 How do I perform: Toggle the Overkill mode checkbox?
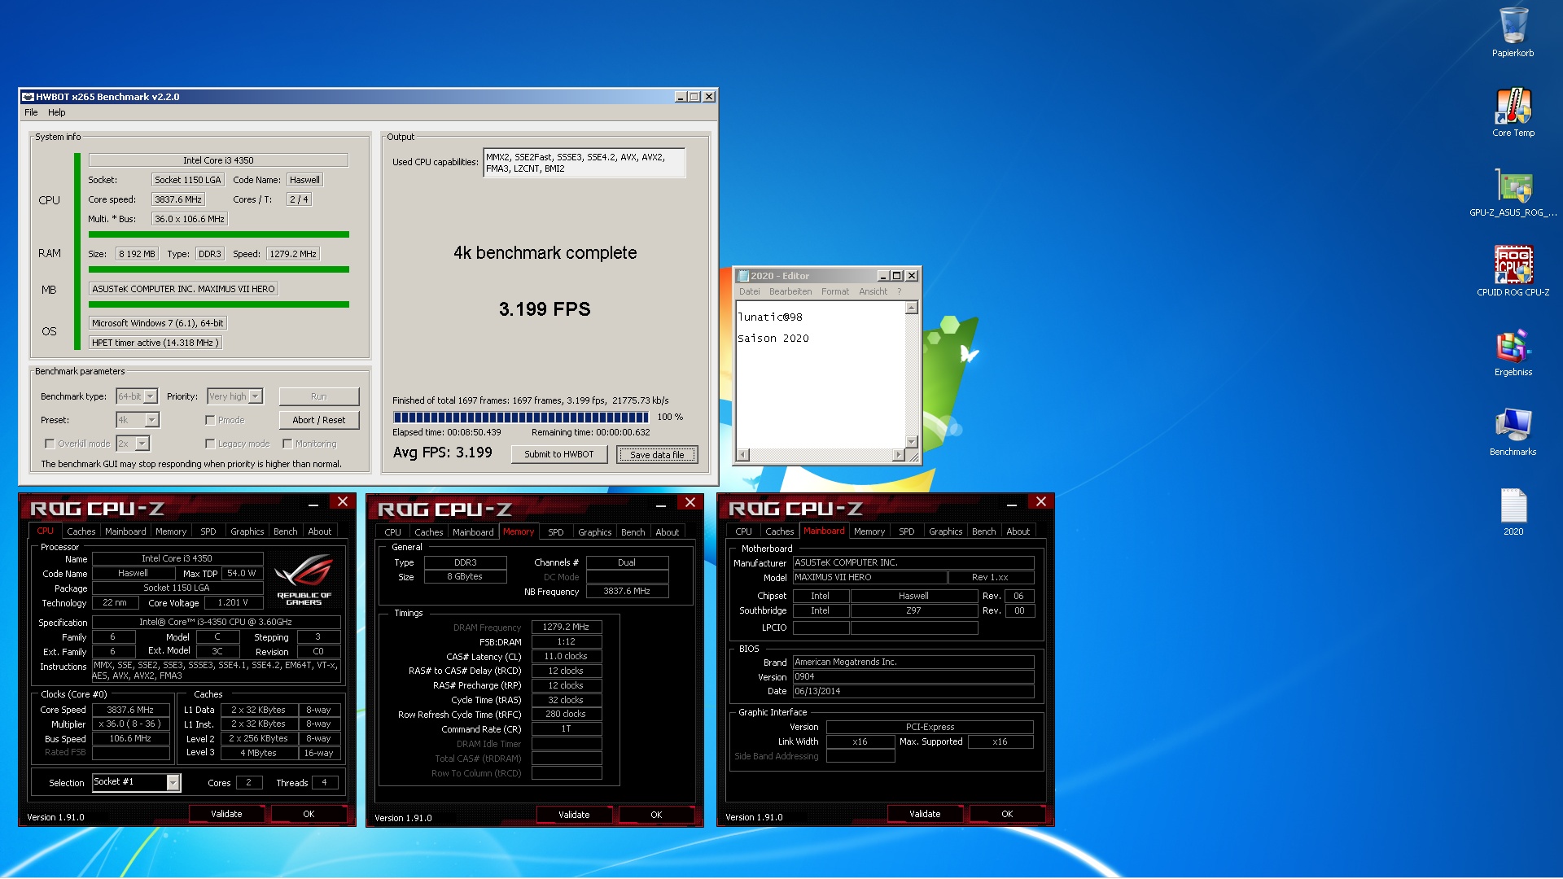point(50,444)
